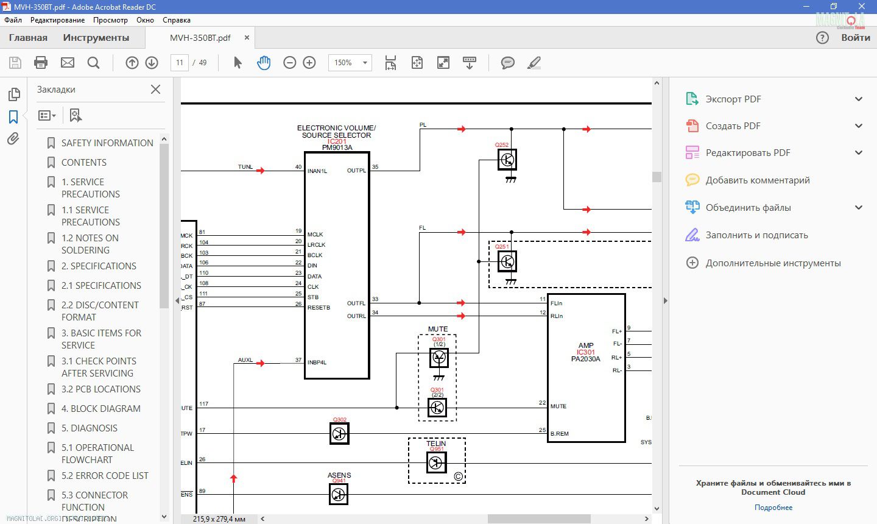Viewport: 877px width, 524px height.
Task: Toggle the Bookmarks panel icon
Action: [13, 116]
